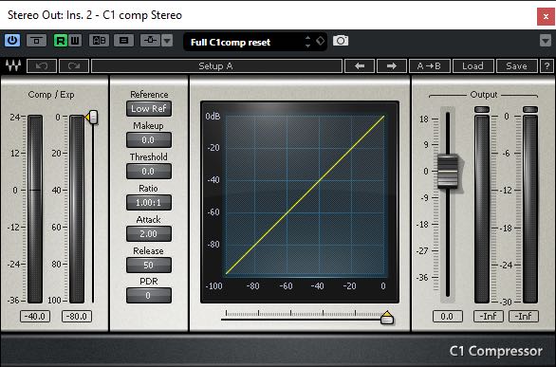Viewport: 556px width, 367px height.
Task: Toggle the plugin power bypass button
Action: point(12,41)
